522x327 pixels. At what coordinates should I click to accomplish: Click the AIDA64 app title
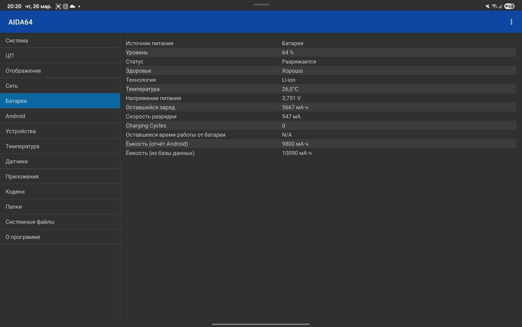(x=20, y=22)
